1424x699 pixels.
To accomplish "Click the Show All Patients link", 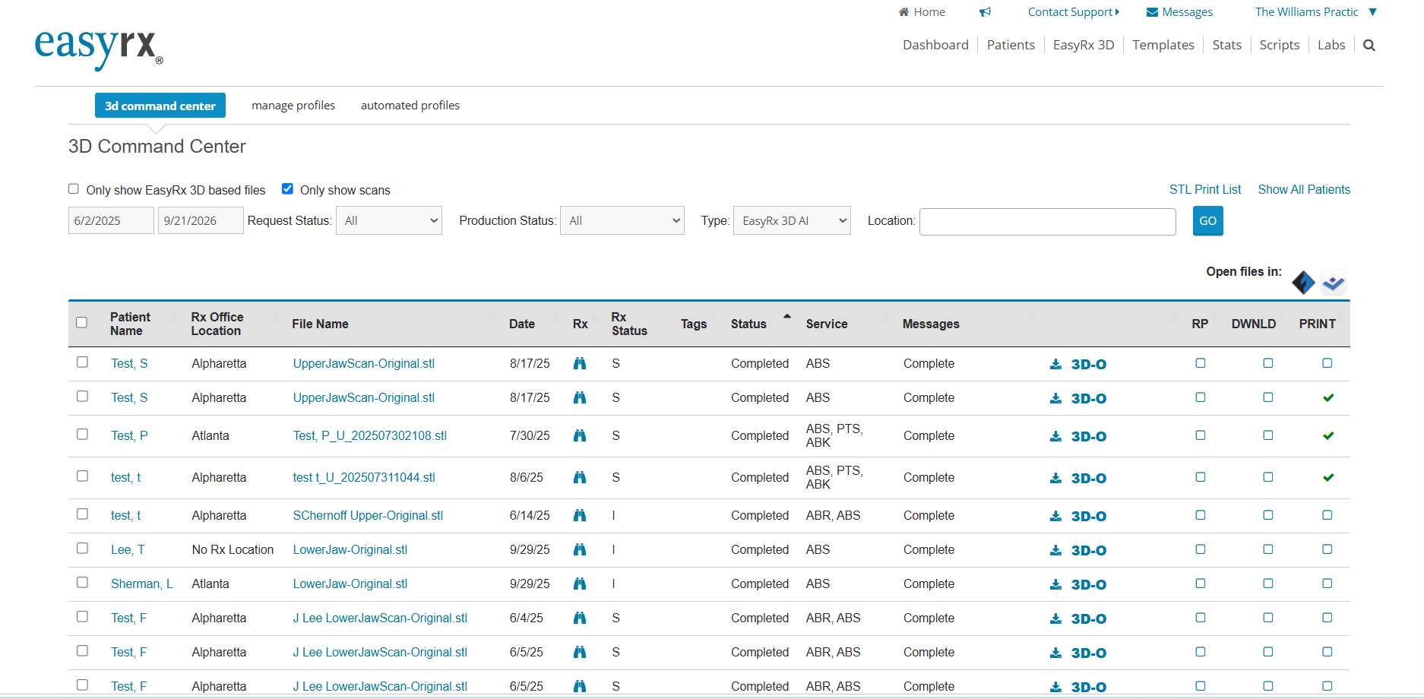I will (1304, 190).
